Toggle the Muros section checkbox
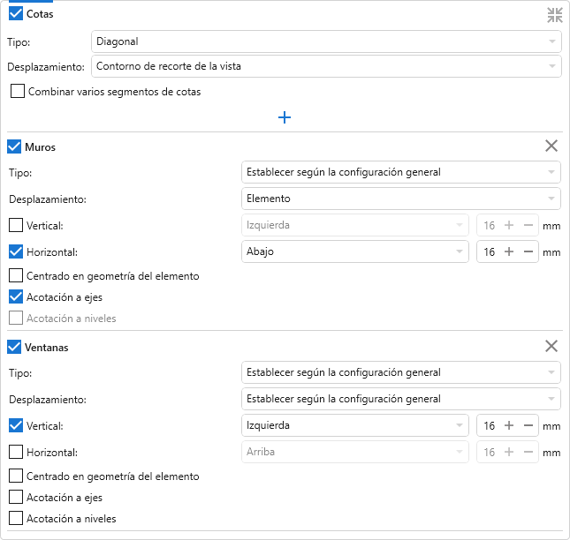The image size is (570, 540). pyautogui.click(x=14, y=146)
